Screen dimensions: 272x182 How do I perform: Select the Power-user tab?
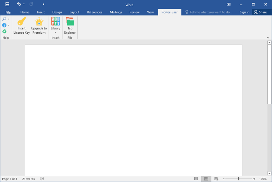[x=169, y=12]
